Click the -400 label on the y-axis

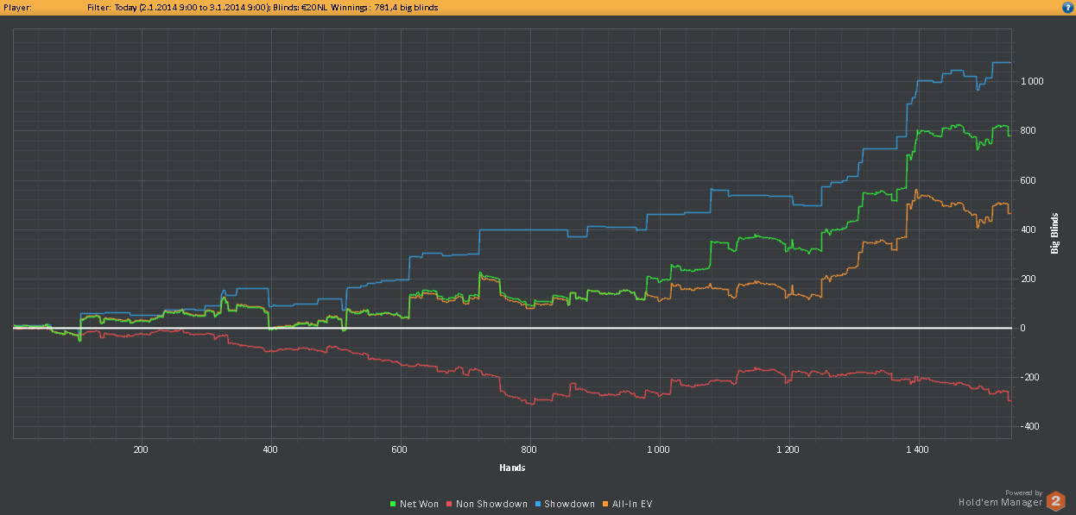1031,427
